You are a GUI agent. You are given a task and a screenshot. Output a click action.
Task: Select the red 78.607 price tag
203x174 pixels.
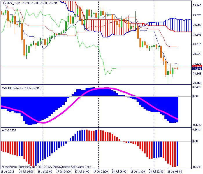click(197, 66)
